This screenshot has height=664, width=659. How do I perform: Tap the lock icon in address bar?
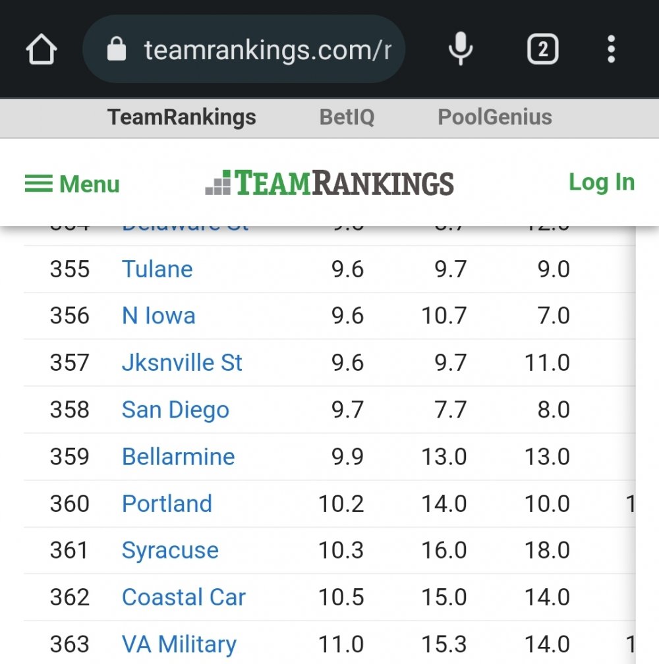click(117, 49)
